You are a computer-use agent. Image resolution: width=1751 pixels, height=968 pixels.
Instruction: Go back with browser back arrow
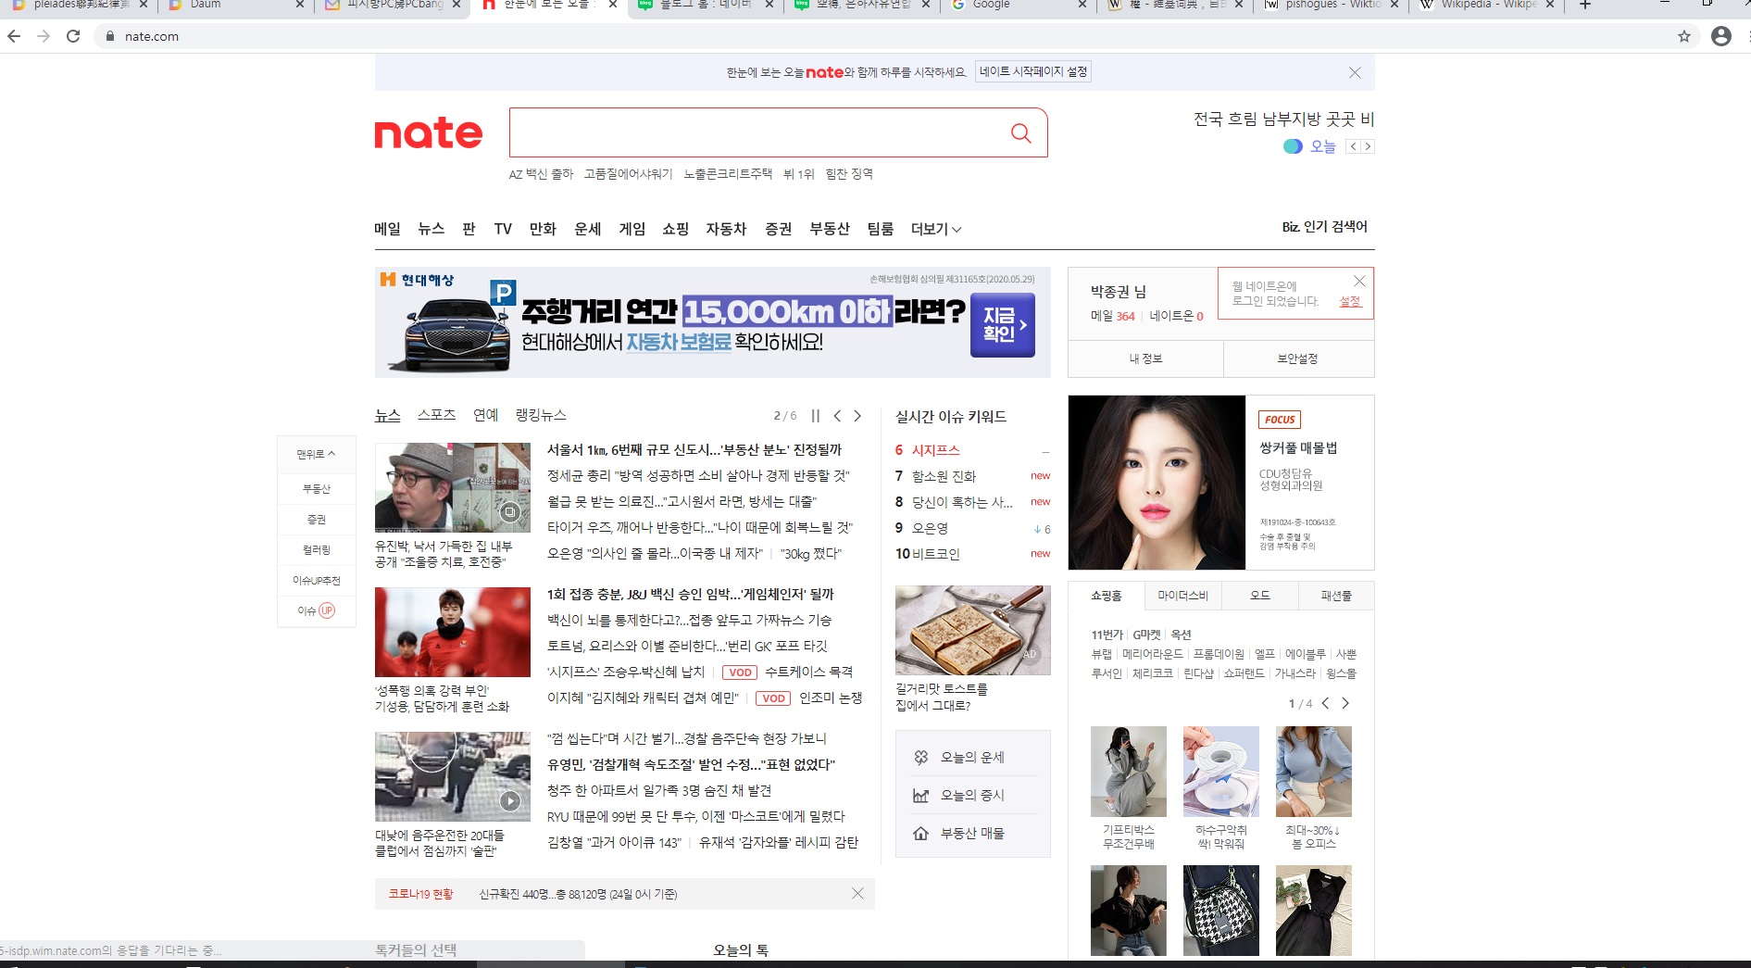pos(14,36)
